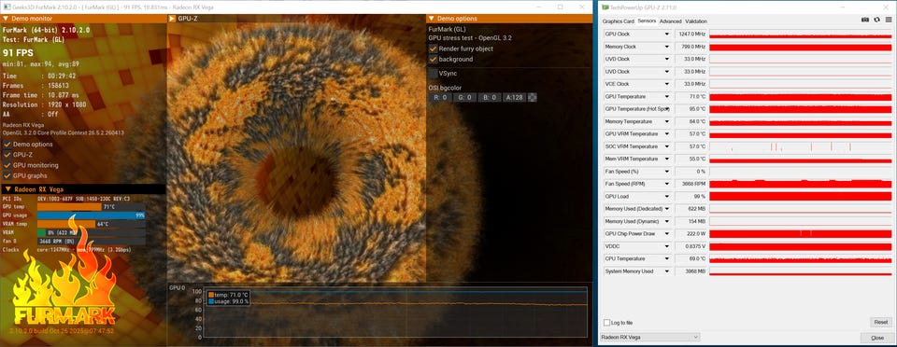Collapse the Demo options panel
897x347 pixels.
point(432,19)
